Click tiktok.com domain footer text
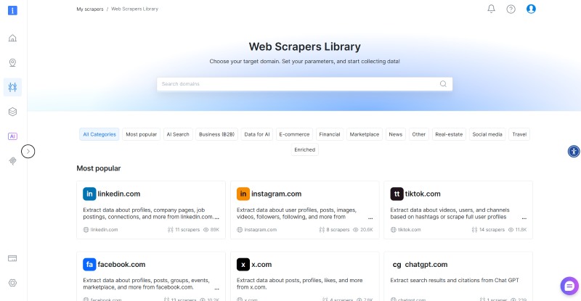This screenshot has width=581, height=301. click(x=410, y=229)
